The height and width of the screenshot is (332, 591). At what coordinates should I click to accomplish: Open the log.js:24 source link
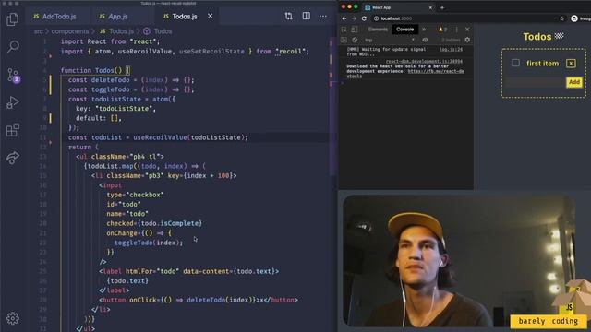[x=452, y=49]
